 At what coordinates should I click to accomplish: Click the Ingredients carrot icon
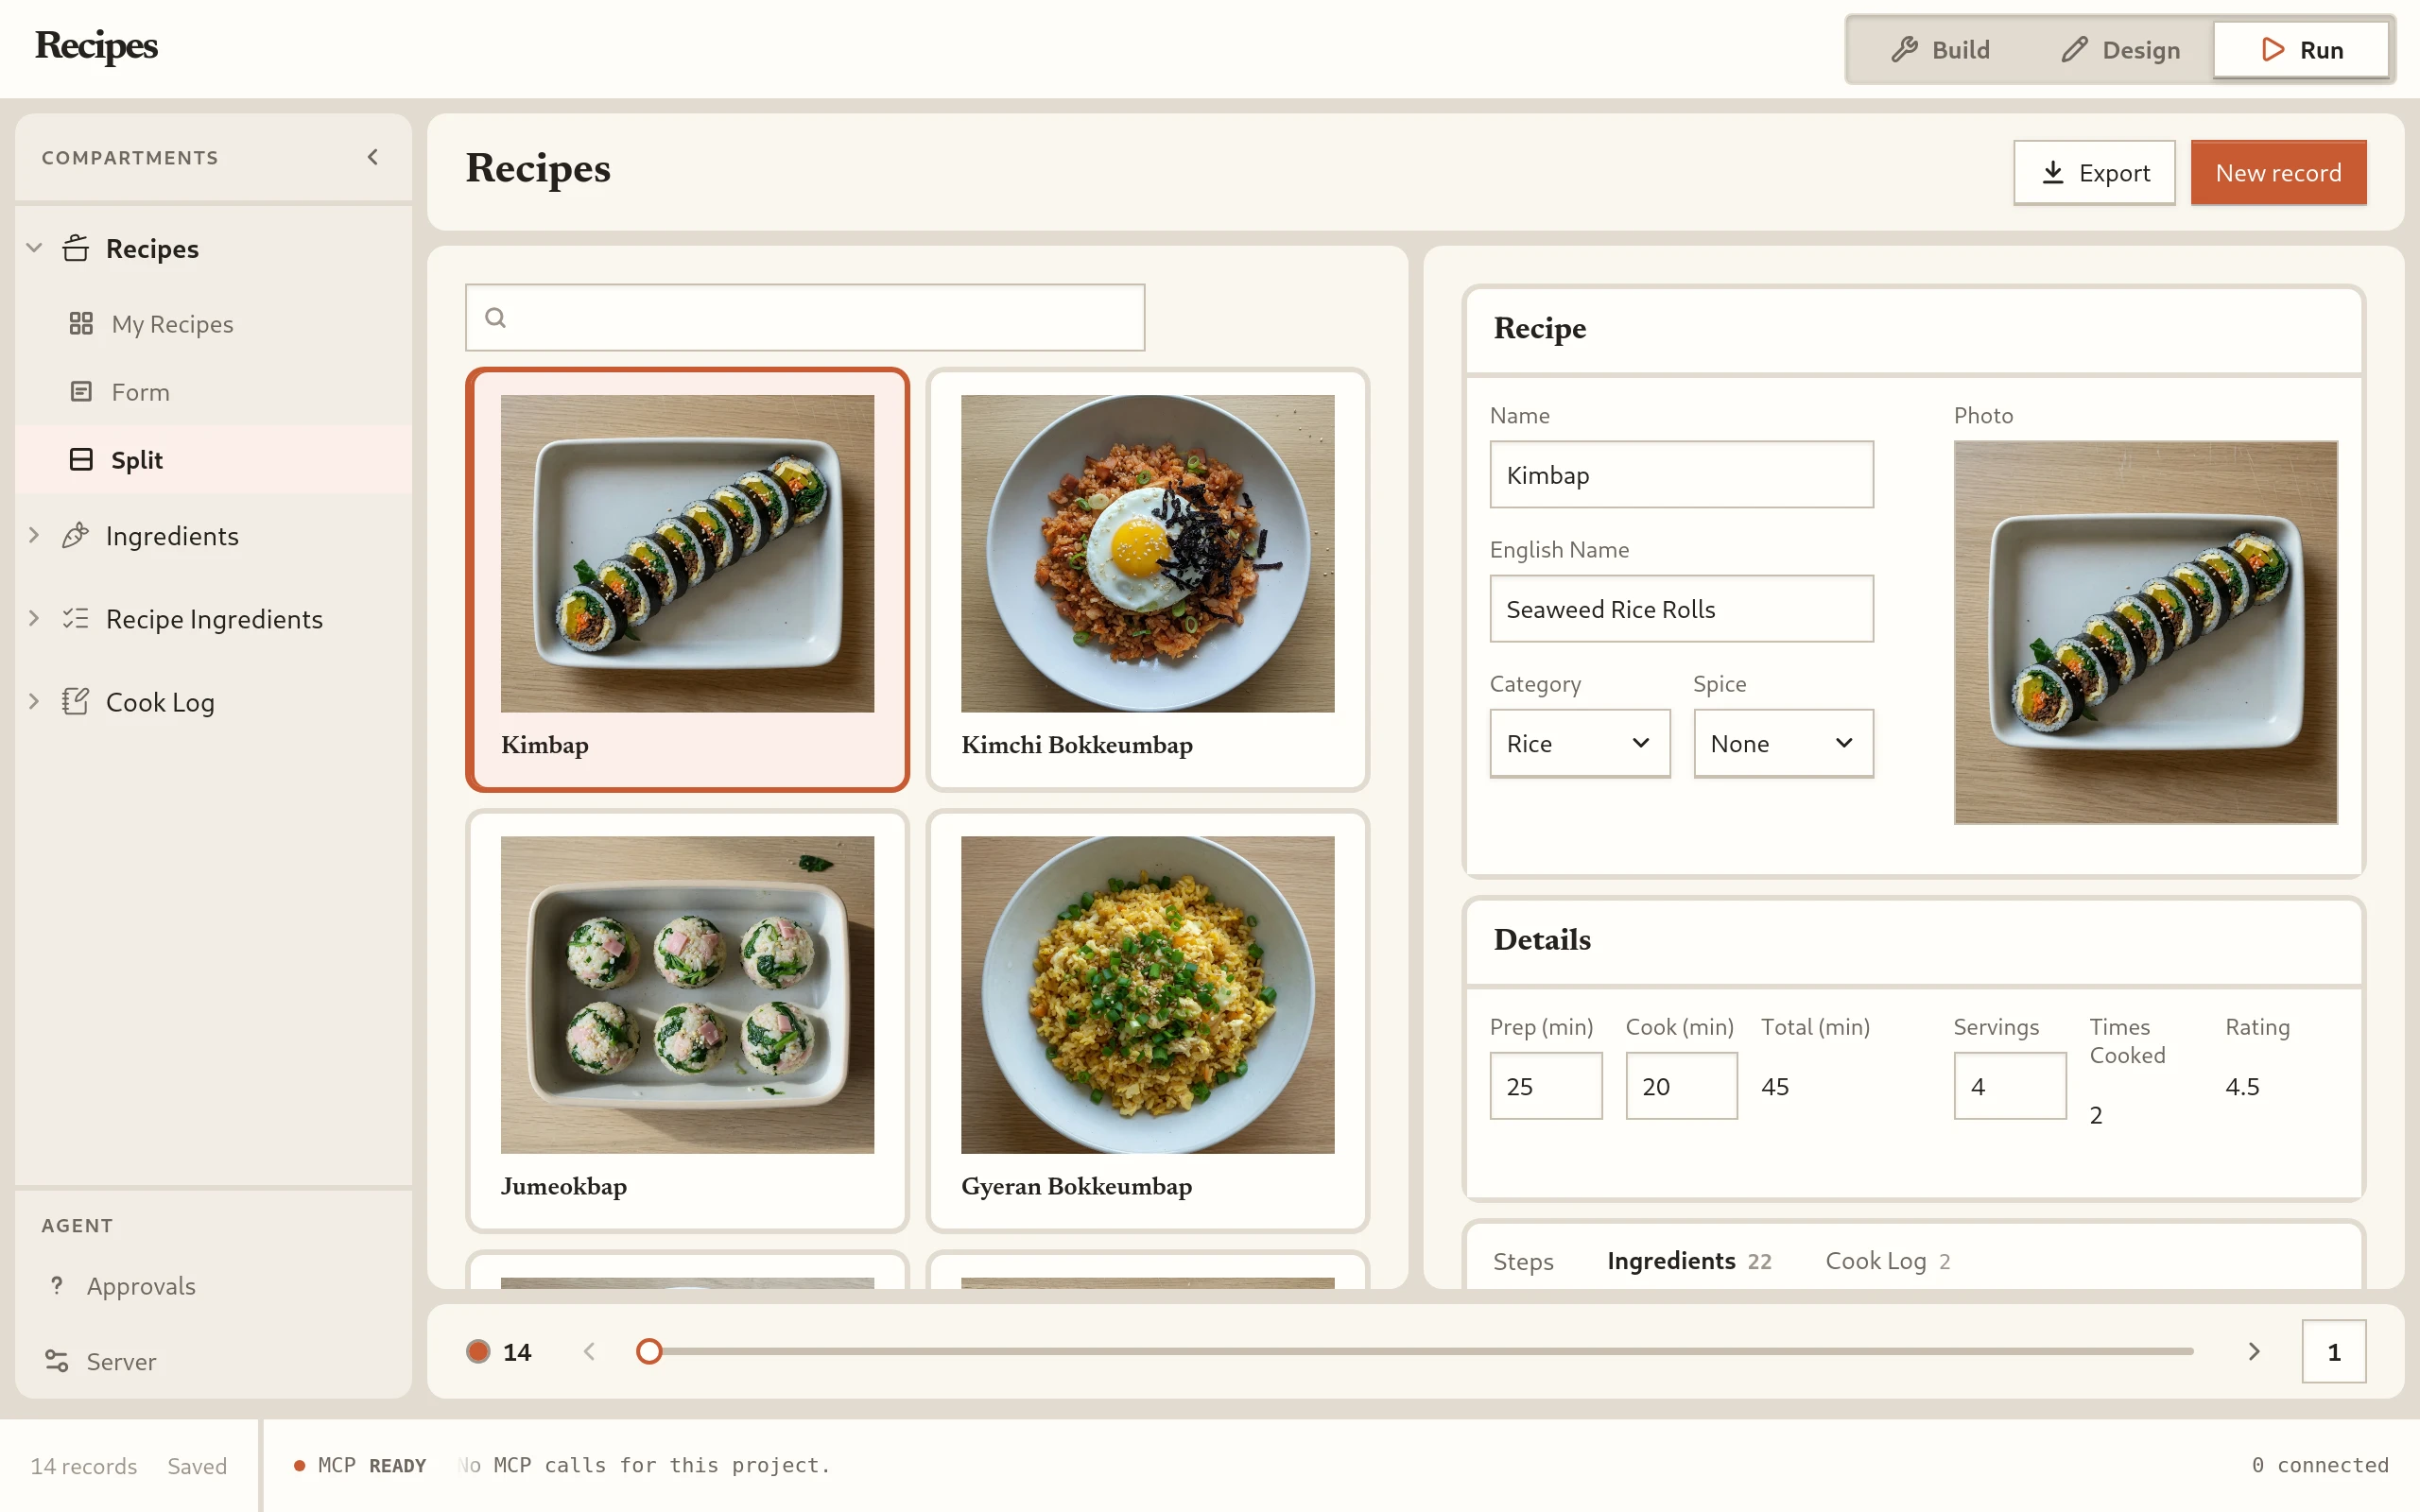pyautogui.click(x=76, y=535)
